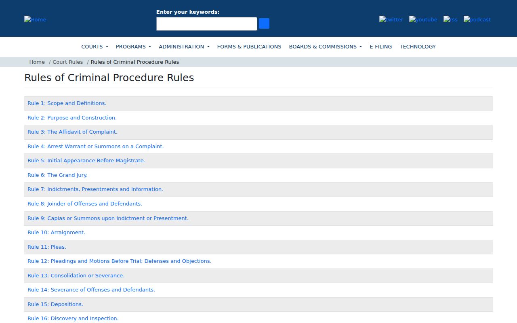Open Rule 4: Arrest Warrant or Summons

coord(96,147)
